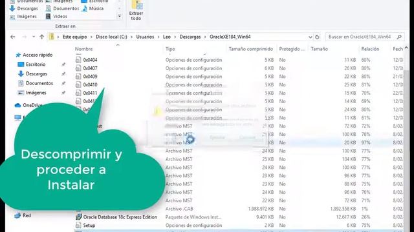Select the Setup configuration file
This screenshot has height=232, width=414.
[89, 226]
